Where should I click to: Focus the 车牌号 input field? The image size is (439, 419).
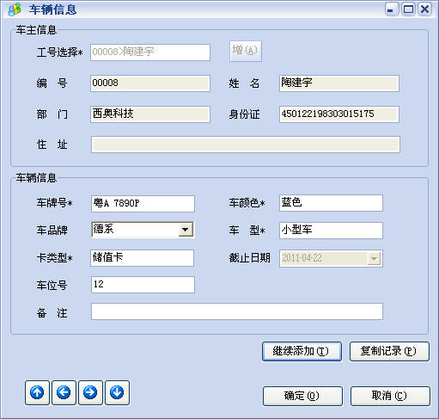point(143,204)
